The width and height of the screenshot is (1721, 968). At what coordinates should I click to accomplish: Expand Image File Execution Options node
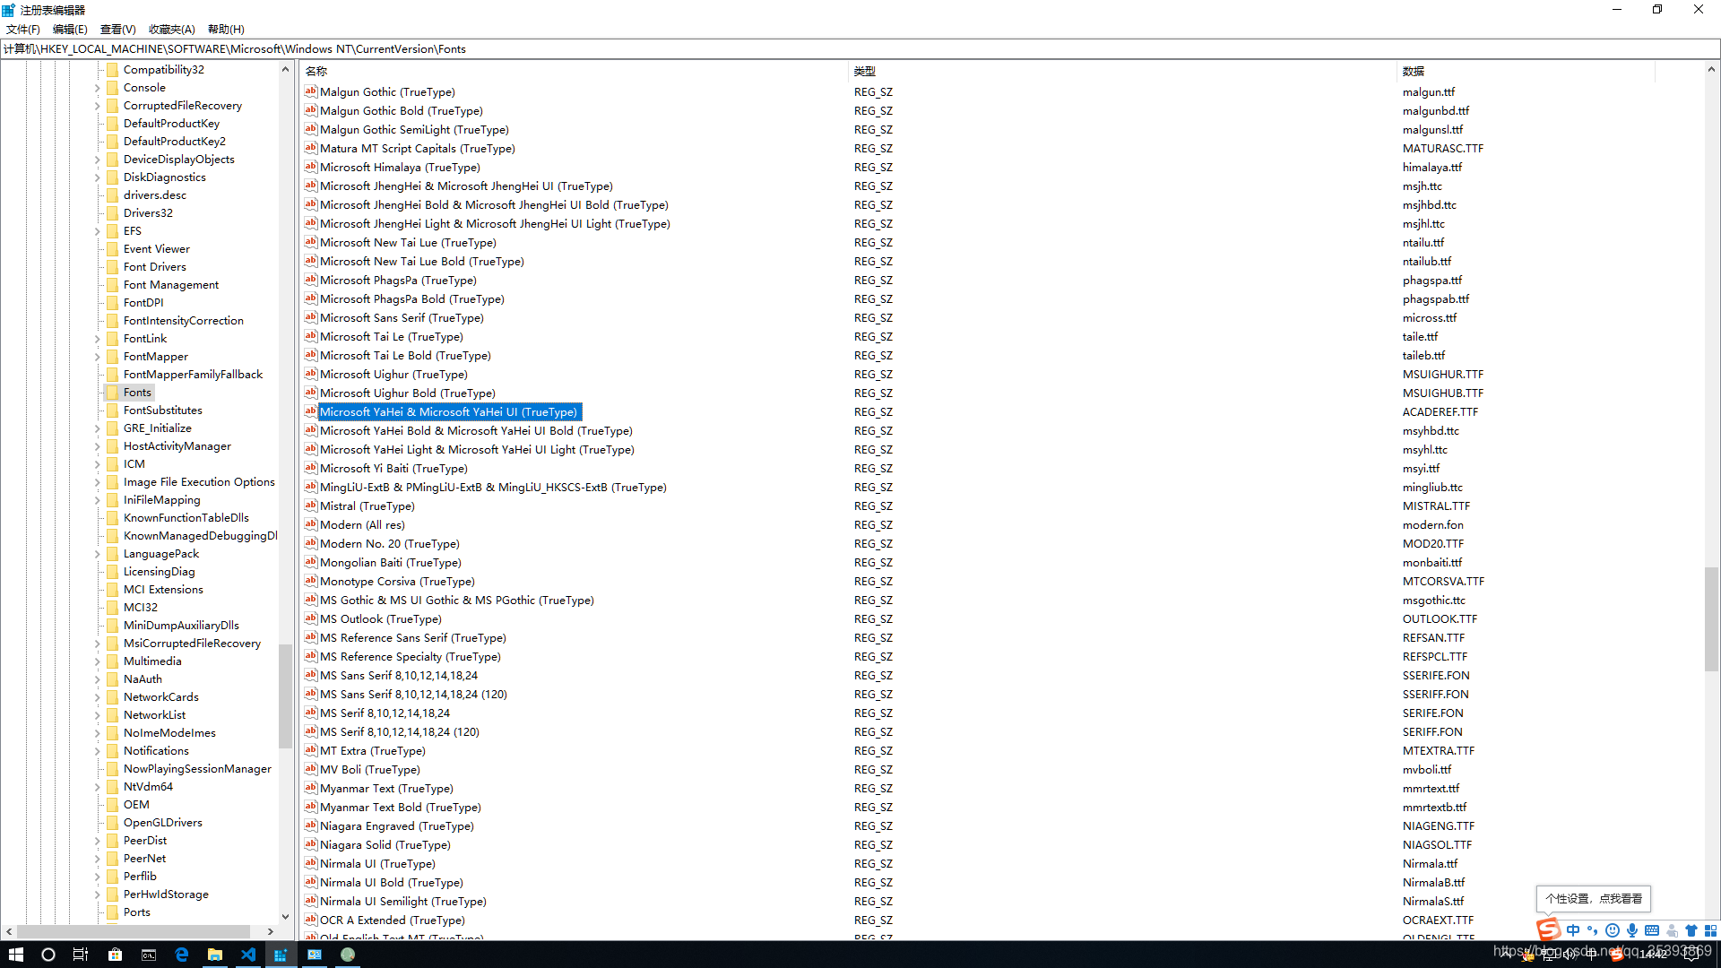(97, 482)
